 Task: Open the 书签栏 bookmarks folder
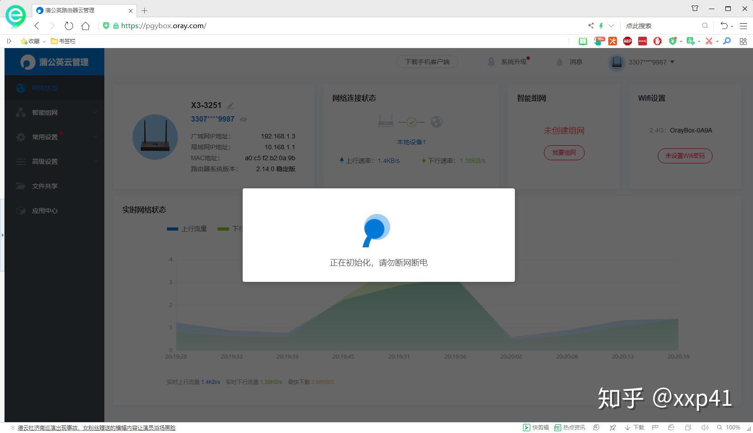coord(63,41)
